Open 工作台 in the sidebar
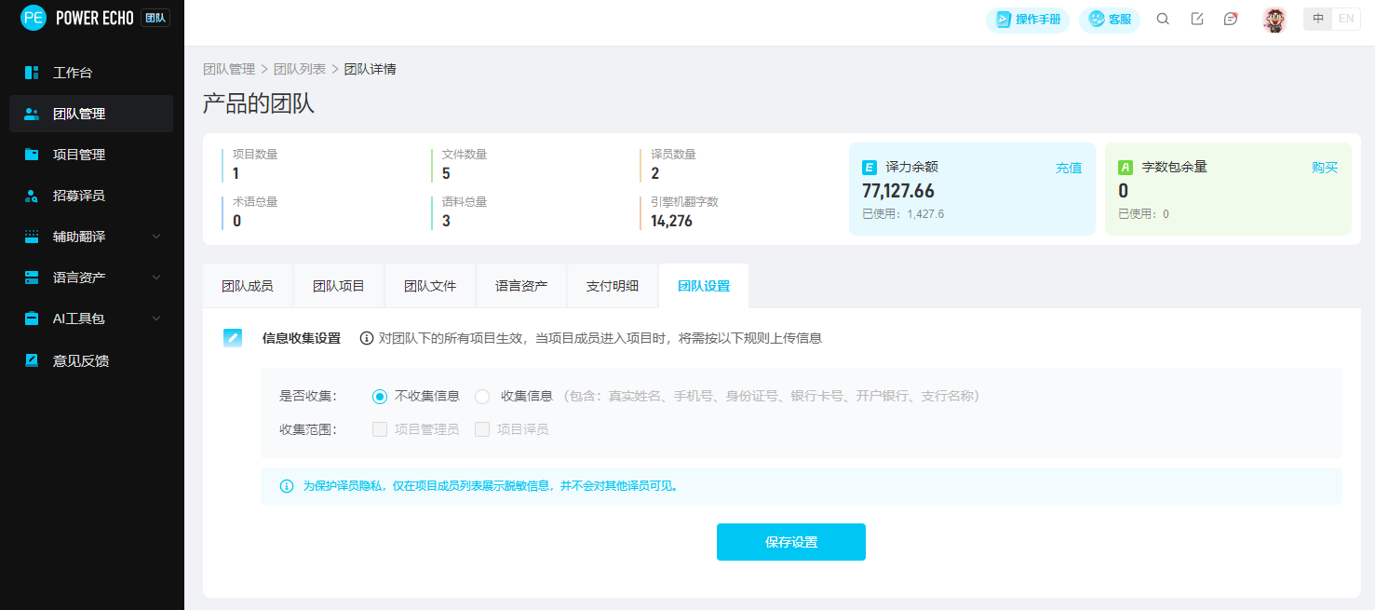The height and width of the screenshot is (610, 1375). (73, 73)
